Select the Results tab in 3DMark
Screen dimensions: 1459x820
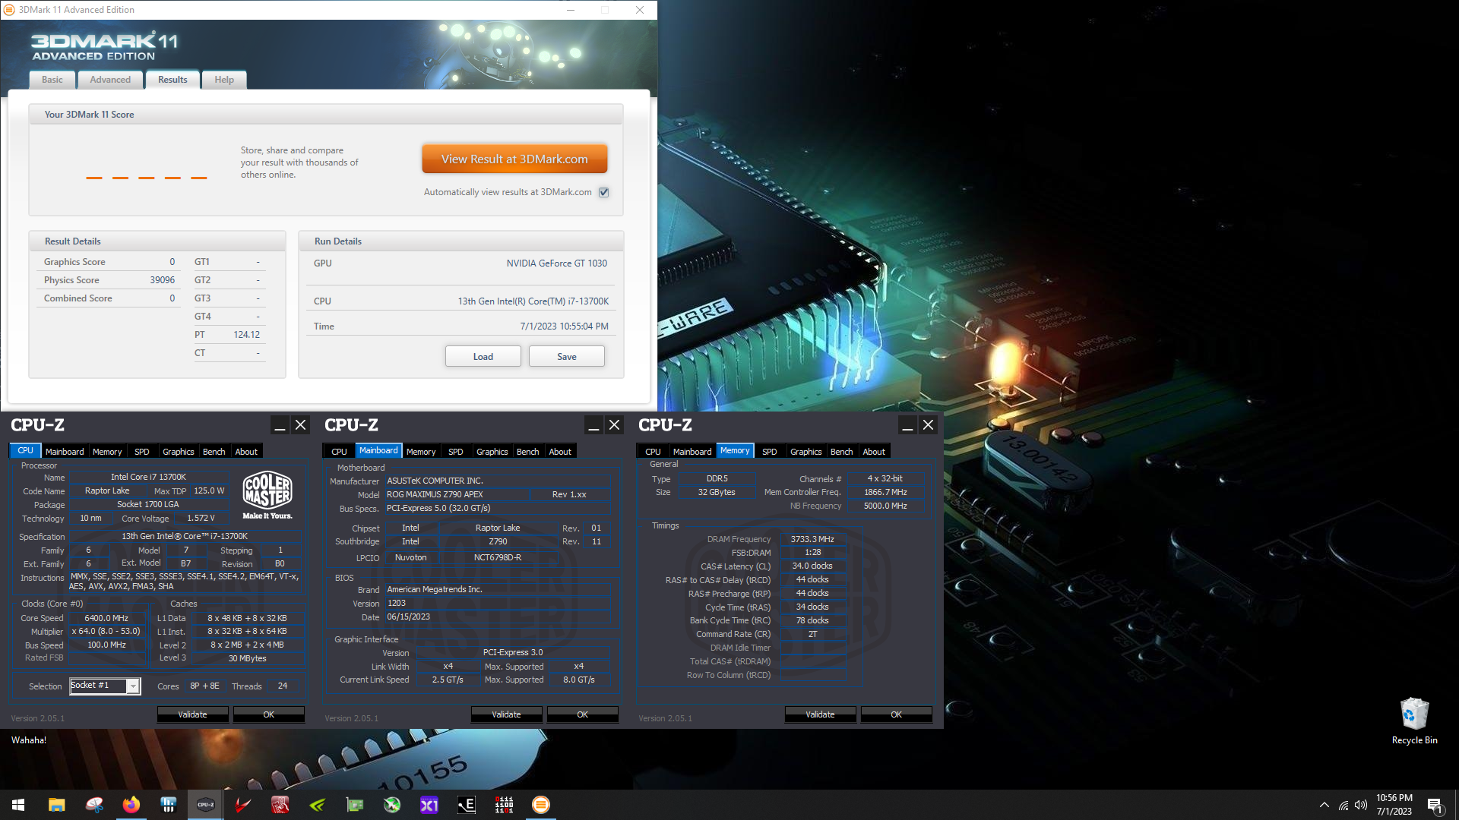(x=172, y=80)
